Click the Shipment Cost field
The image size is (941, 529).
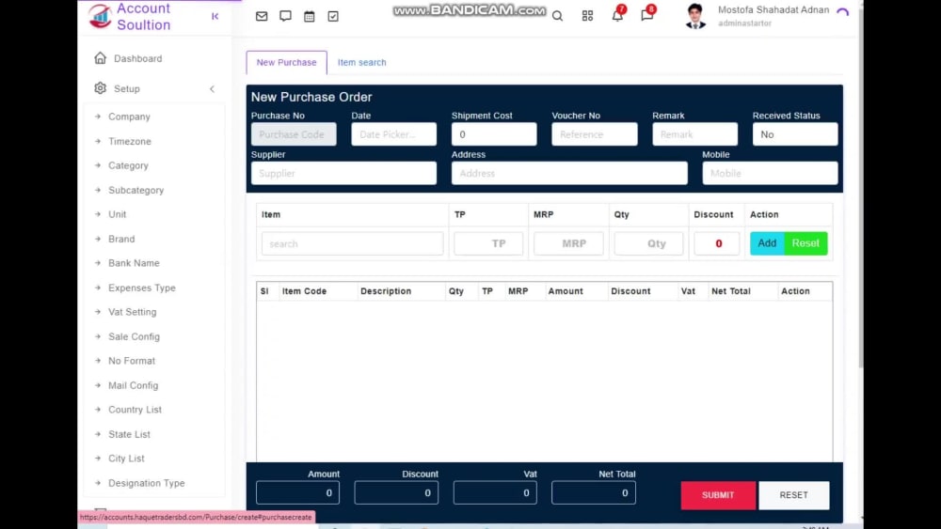pos(494,134)
